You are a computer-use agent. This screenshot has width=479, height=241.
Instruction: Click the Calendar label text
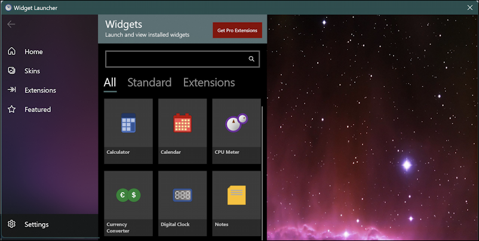click(171, 152)
